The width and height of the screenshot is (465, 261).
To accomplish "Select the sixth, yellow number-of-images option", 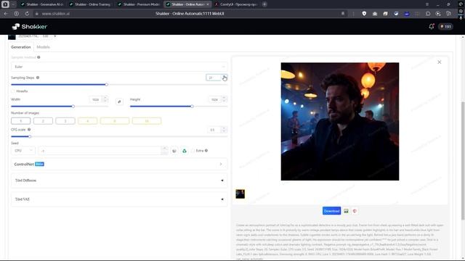I will 147,121.
